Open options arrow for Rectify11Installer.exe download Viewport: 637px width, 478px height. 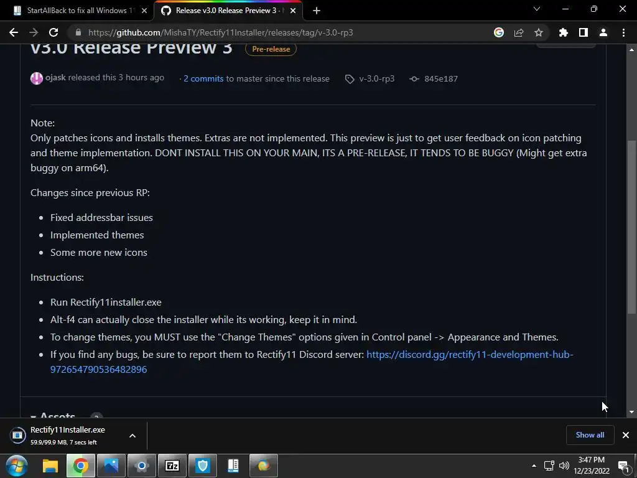click(x=133, y=436)
